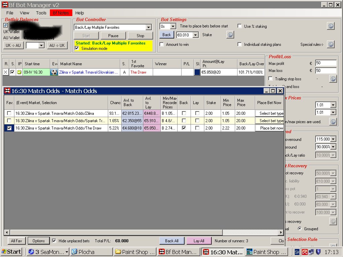Open the wallet transfer amount dropdown
This screenshot has height=257, width=343.
point(41,46)
